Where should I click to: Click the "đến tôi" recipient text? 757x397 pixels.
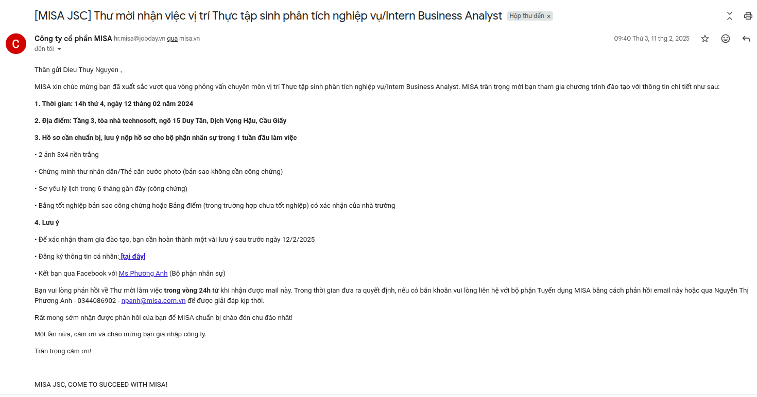click(x=44, y=49)
